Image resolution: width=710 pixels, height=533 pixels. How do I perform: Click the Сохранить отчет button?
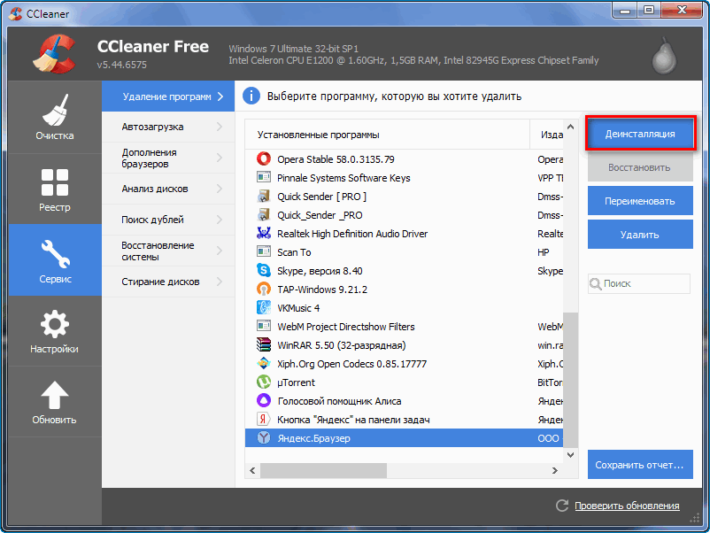640,464
